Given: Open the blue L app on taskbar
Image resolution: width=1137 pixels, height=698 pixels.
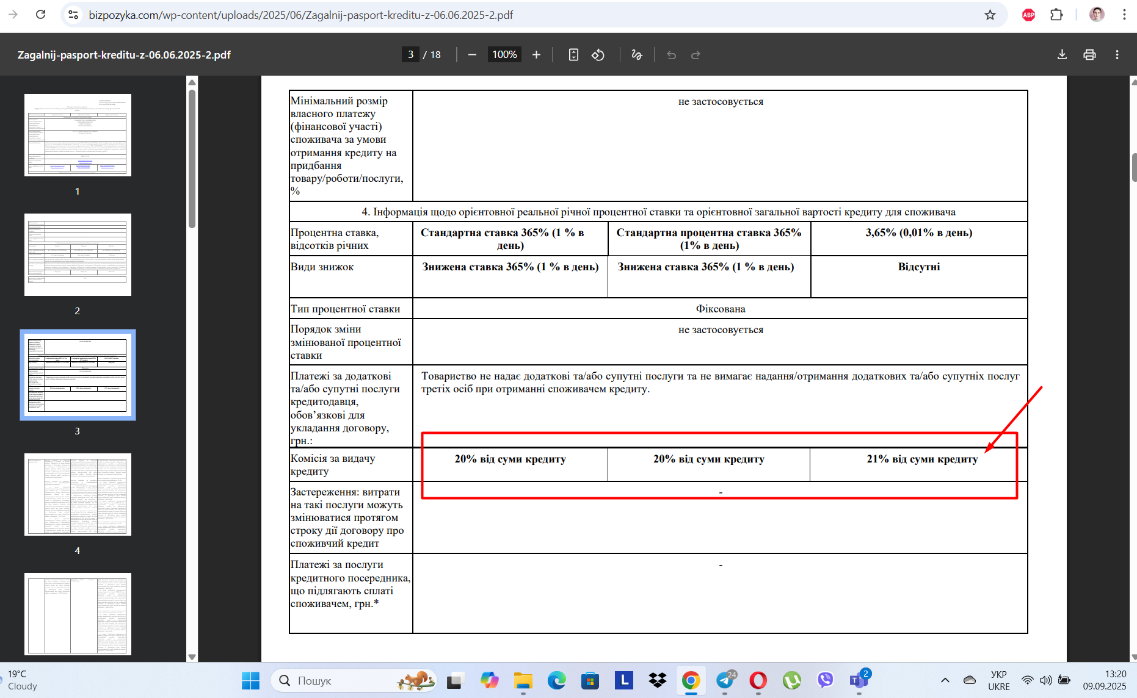Looking at the screenshot, I should 623,680.
